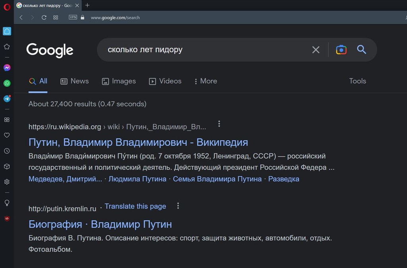Image resolution: width=407 pixels, height=268 pixels.
Task: Reload the current page
Action: point(44,17)
